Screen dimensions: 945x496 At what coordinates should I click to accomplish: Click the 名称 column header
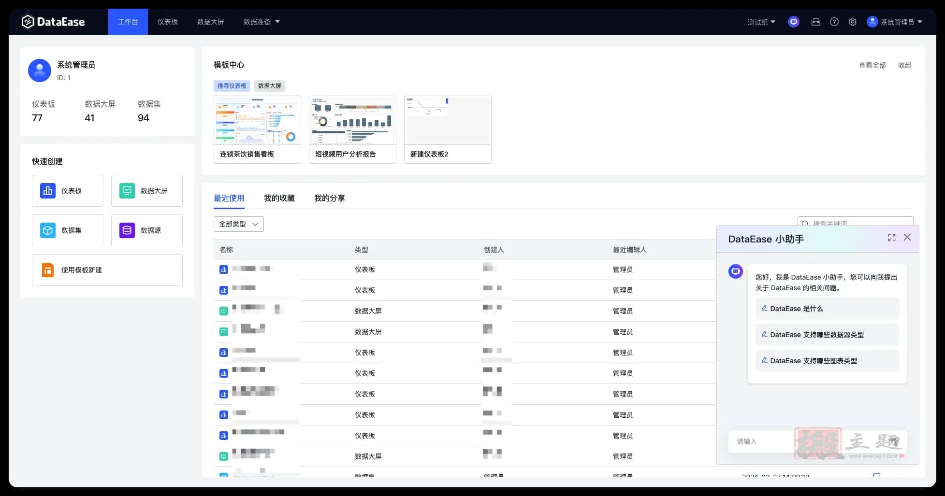pos(226,250)
